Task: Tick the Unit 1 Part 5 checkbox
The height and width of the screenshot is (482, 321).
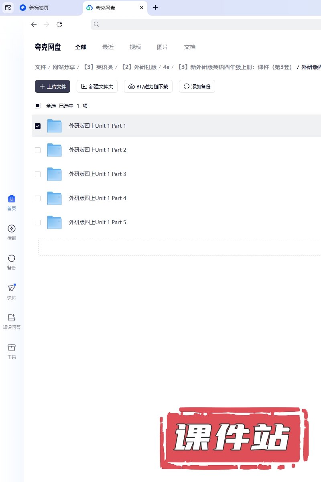Action: coord(38,223)
